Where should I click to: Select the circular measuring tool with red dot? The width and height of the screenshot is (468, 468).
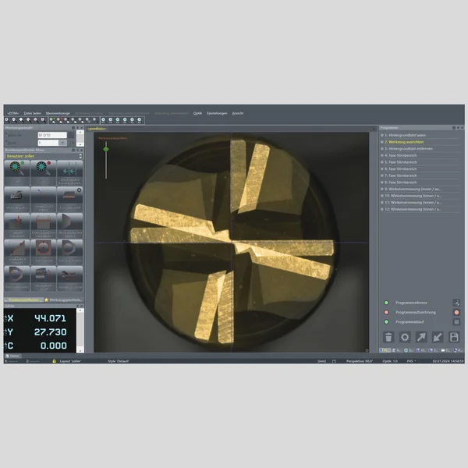pos(43,168)
